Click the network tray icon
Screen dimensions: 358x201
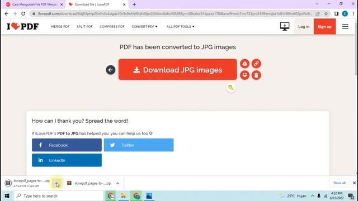pos(326,196)
